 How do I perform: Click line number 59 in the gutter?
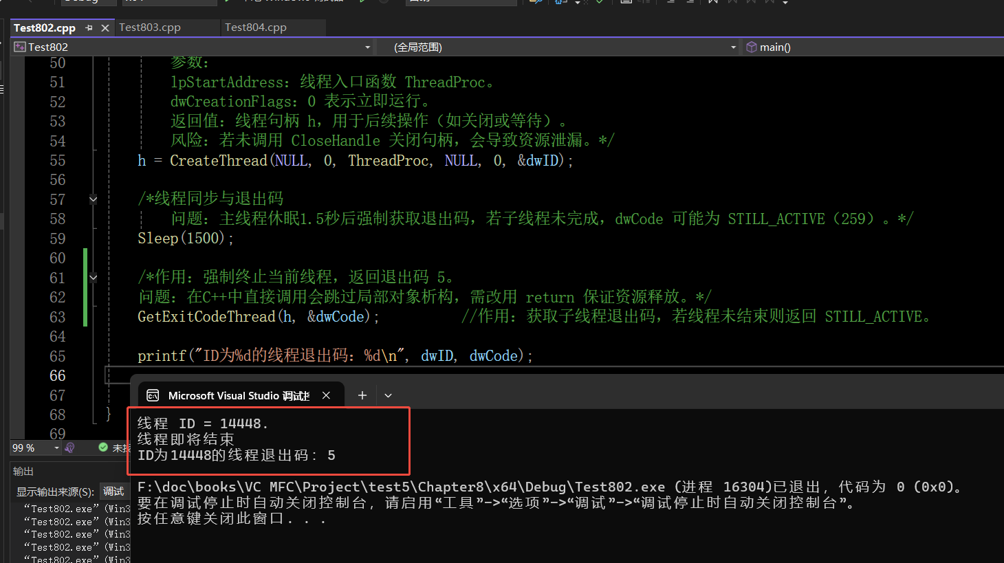(x=58, y=239)
